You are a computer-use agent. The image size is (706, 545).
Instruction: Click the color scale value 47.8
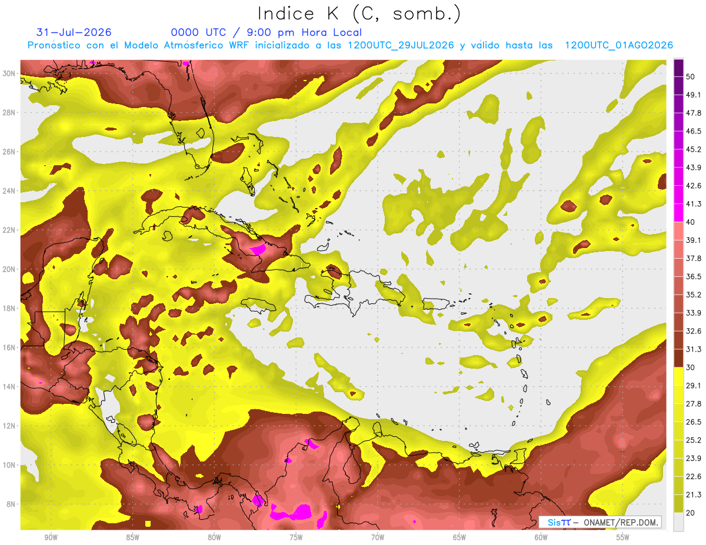pos(694,113)
